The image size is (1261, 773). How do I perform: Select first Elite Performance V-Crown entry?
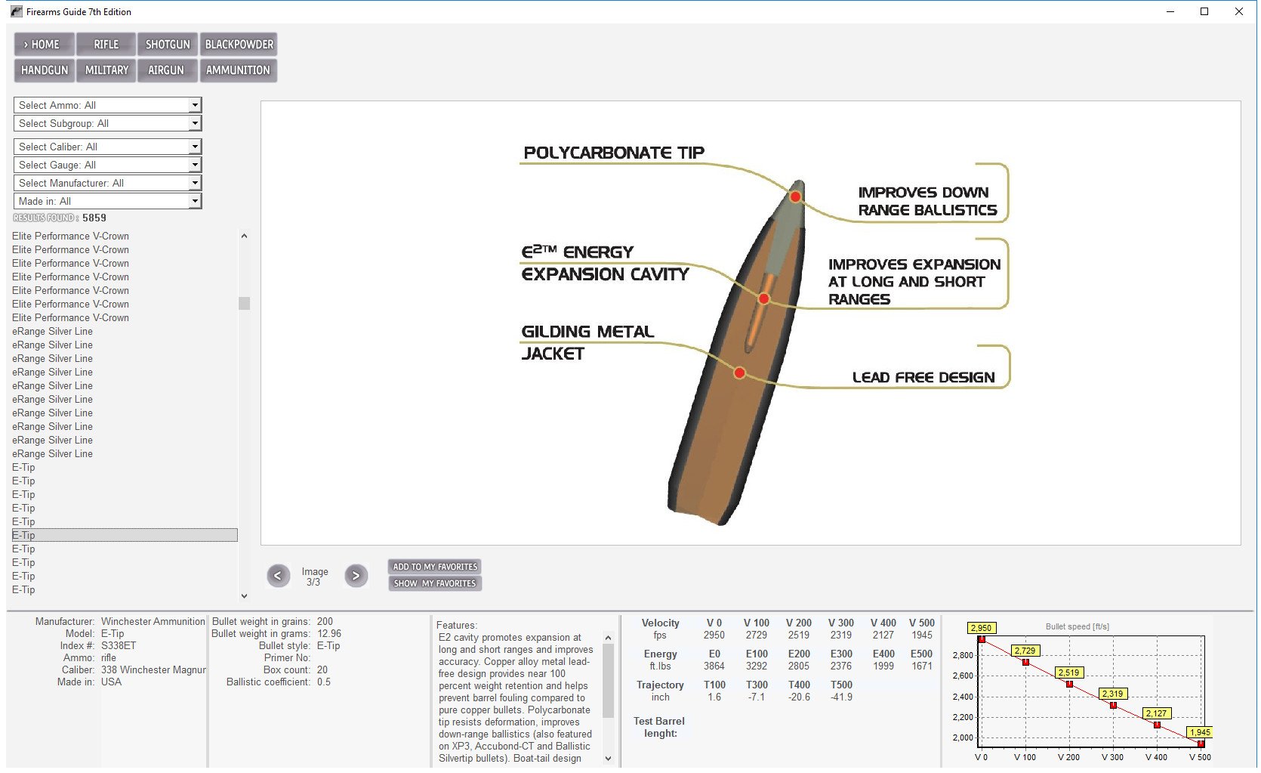point(70,237)
